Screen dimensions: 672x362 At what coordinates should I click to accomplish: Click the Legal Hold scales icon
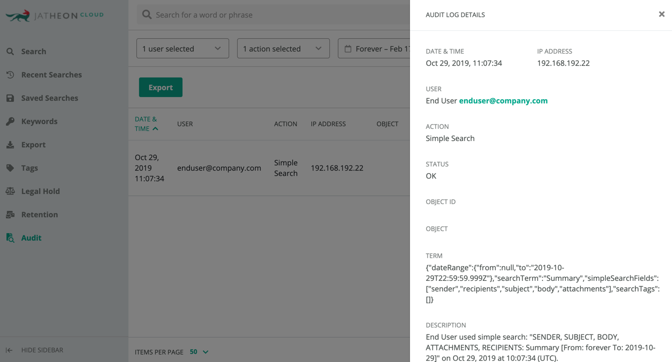pyautogui.click(x=10, y=191)
